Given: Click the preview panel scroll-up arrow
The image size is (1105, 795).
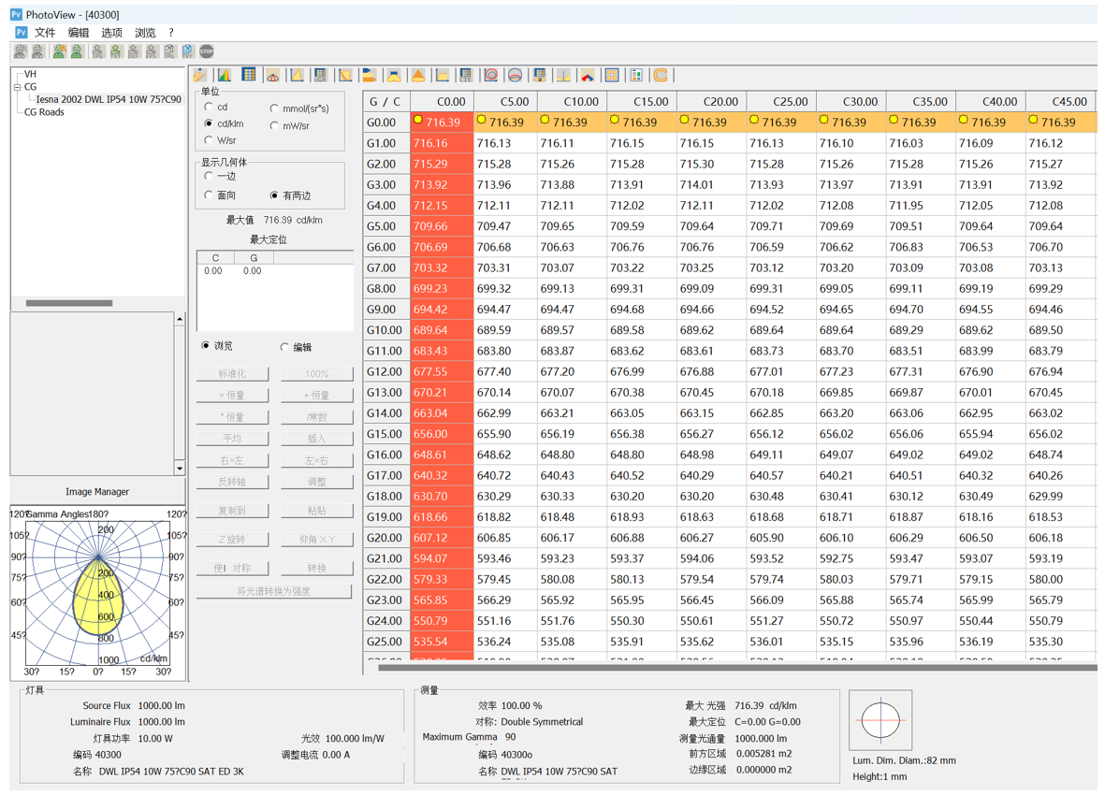Looking at the screenshot, I should pos(180,320).
